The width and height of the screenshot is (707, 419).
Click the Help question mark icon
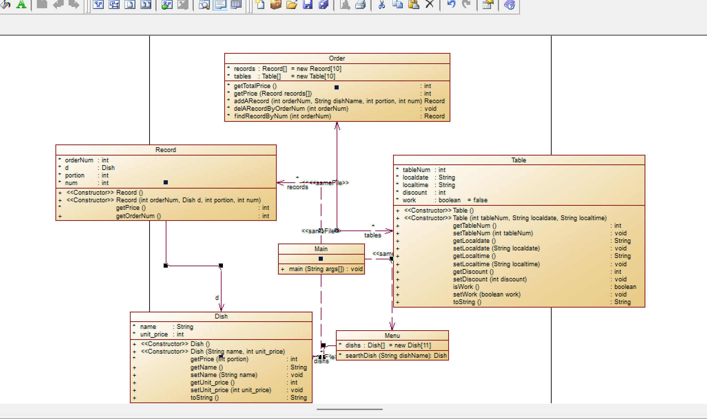509,4
